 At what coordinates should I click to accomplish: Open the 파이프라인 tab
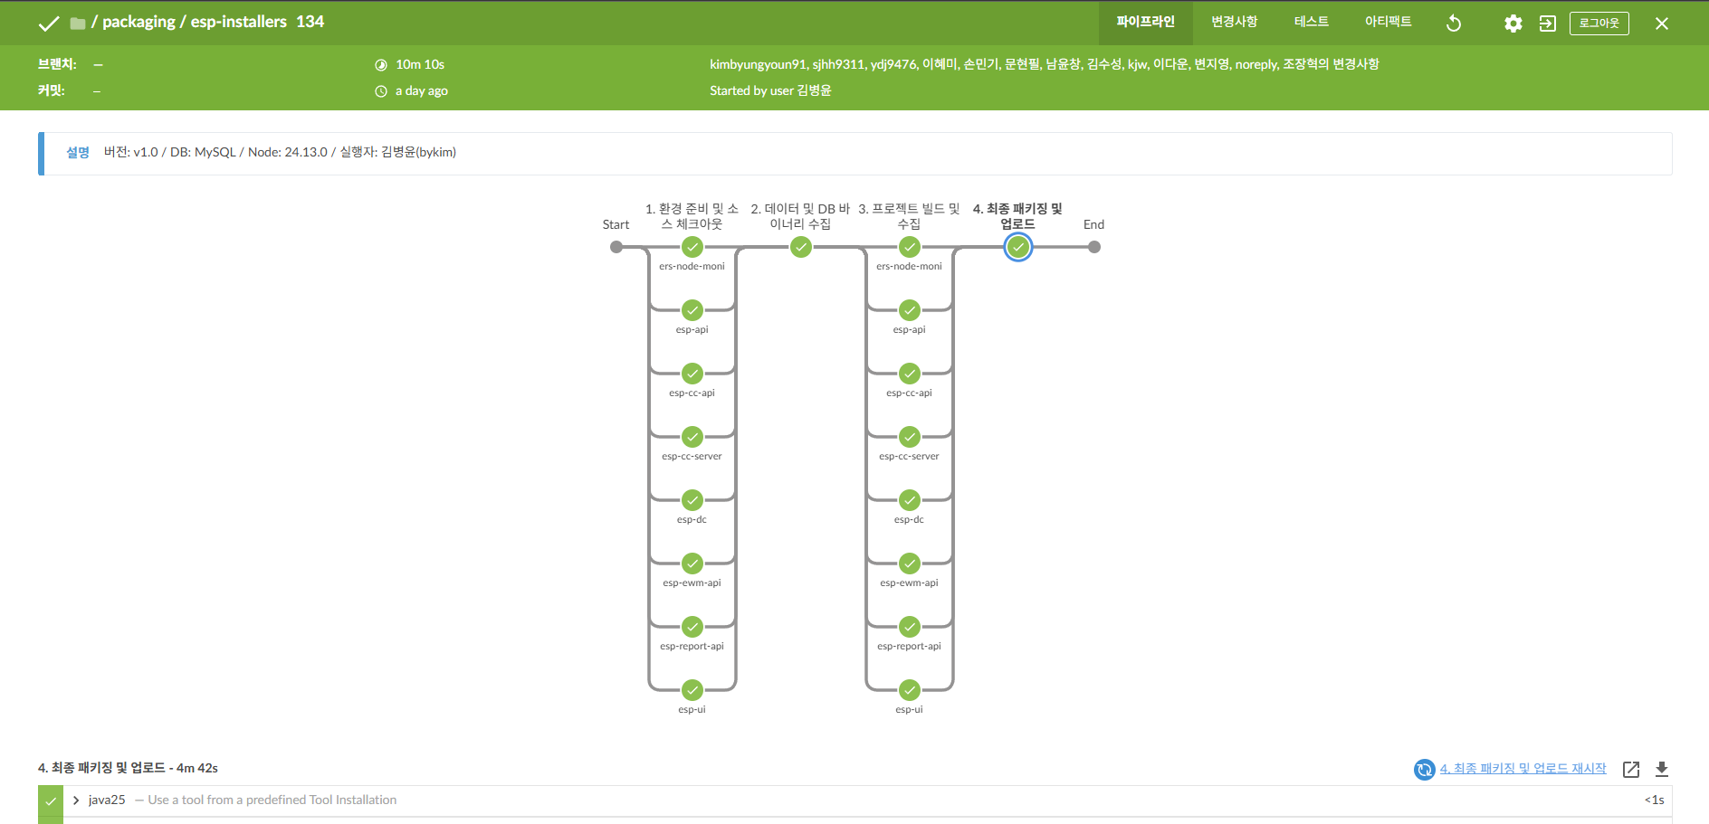click(x=1145, y=23)
